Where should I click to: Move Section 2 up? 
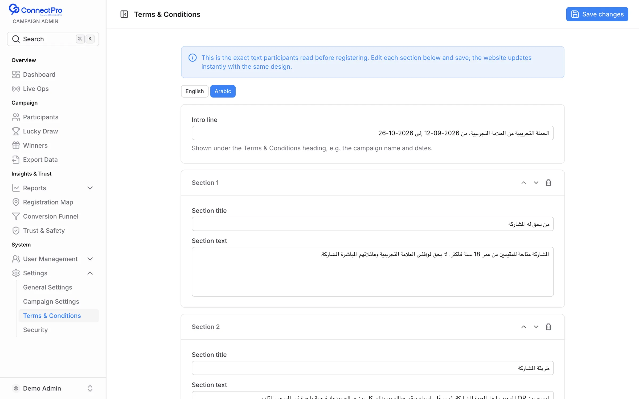[x=523, y=327]
